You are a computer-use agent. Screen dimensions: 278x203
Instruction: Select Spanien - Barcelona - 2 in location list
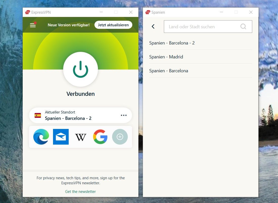(200, 43)
